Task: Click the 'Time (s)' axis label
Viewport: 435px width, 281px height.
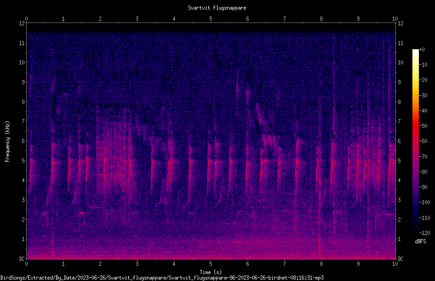Action: (x=211, y=272)
